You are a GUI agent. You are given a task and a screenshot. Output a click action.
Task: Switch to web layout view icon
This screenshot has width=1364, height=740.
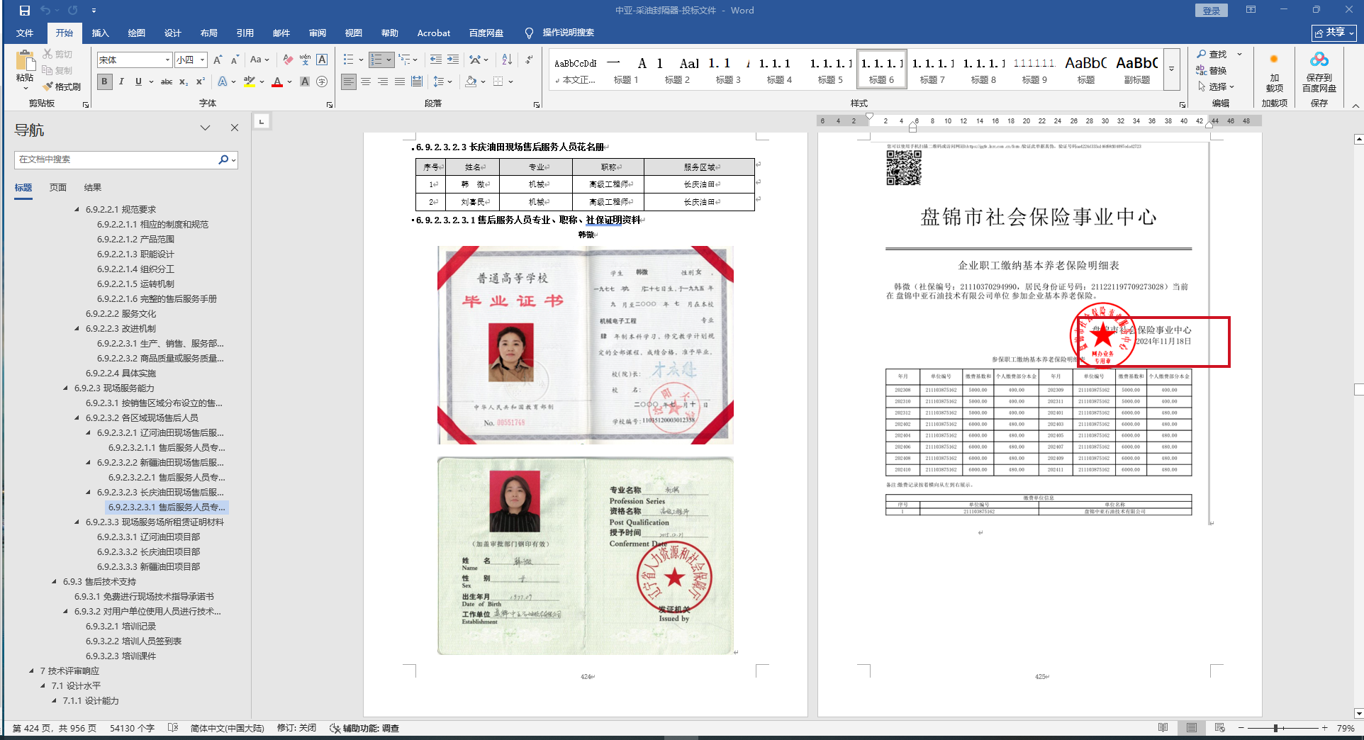tap(1220, 728)
